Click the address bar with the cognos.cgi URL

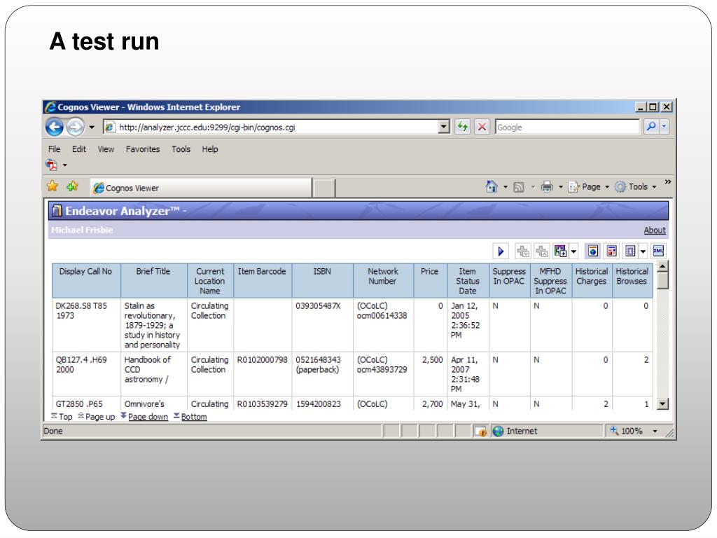click(271, 127)
